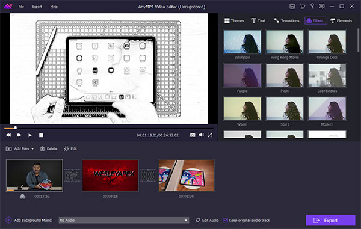Open the No Audio background music dropdown
The height and width of the screenshot is (229, 361).
(123, 220)
